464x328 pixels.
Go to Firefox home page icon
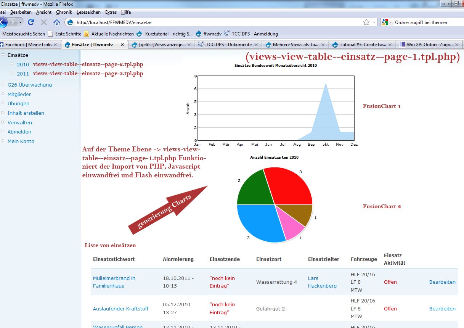56,22
